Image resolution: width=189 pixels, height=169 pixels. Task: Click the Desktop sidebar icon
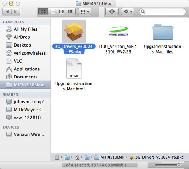click(9, 45)
